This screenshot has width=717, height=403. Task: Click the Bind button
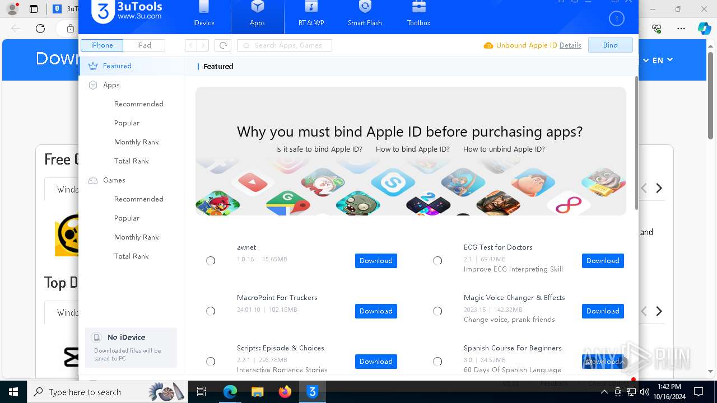tap(611, 45)
